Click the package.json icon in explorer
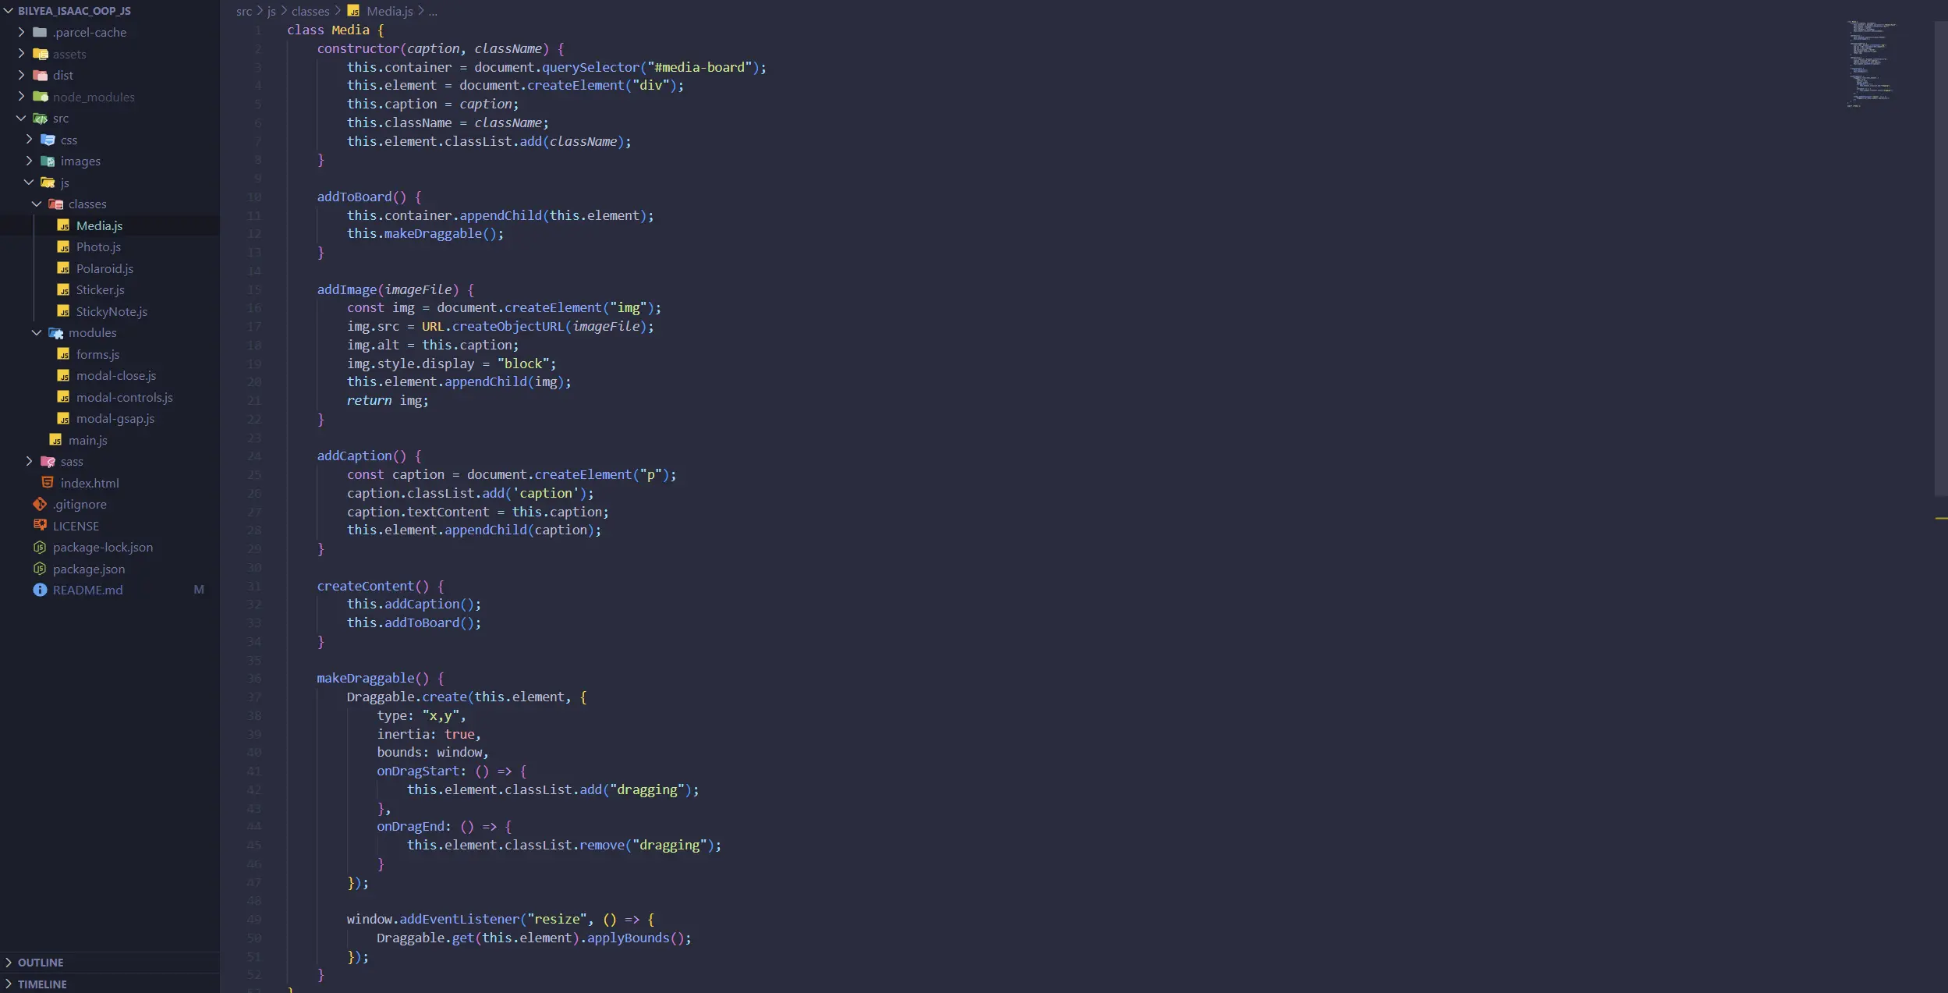This screenshot has height=993, width=1948. (38, 569)
